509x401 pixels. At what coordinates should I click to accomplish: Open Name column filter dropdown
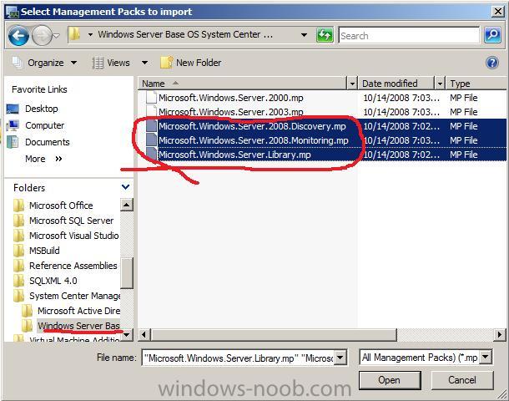[x=352, y=84]
